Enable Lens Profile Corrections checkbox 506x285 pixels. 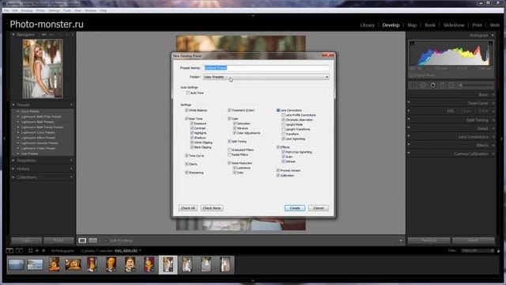point(283,115)
